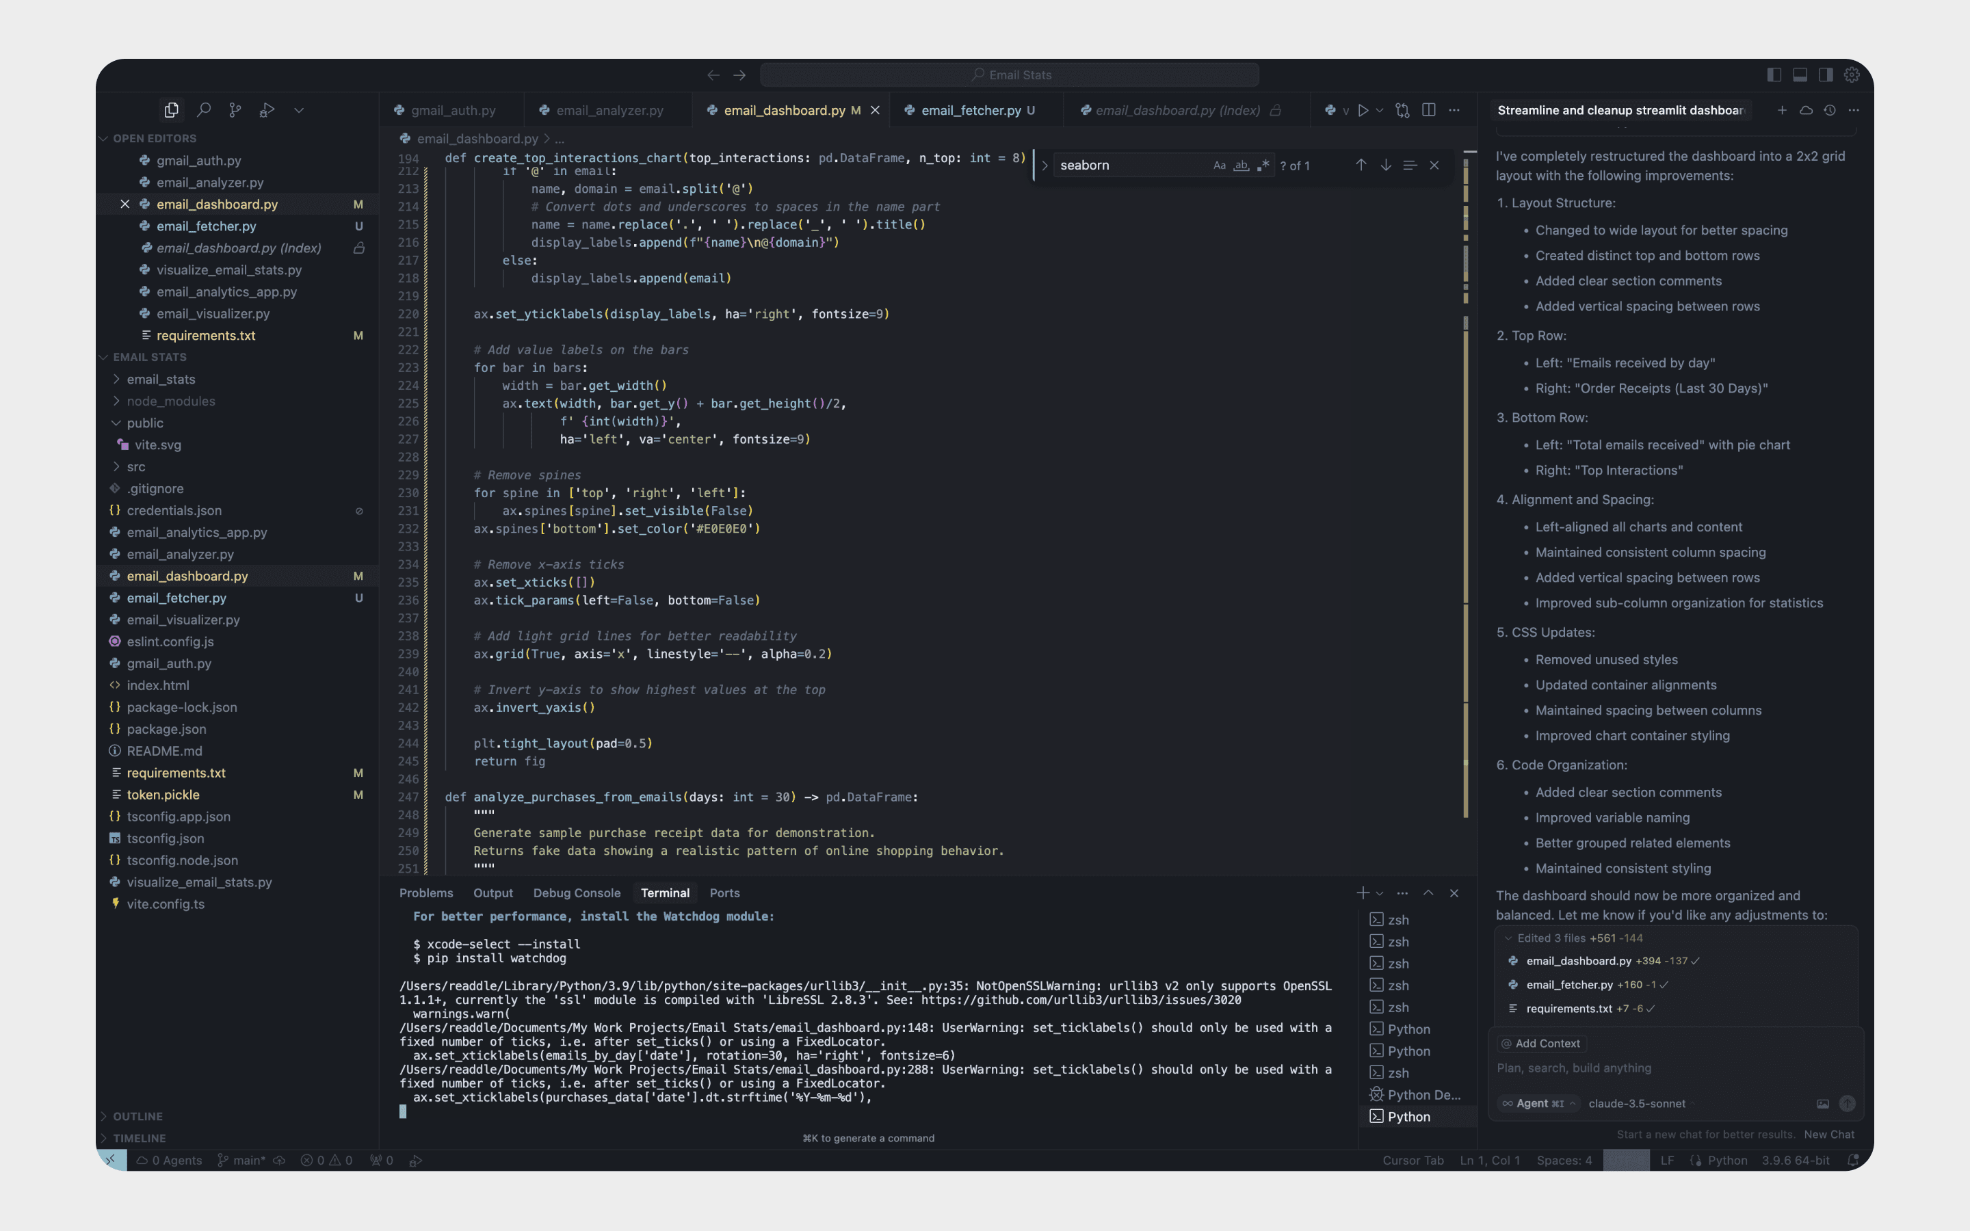Click the Email Stats command center search

pos(1010,75)
